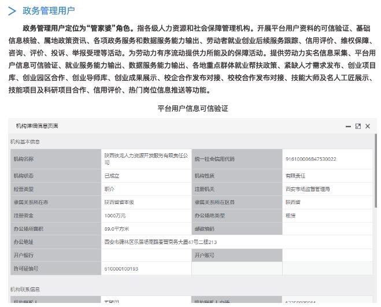Click the 机构名称 value field
Image resolution: width=381 pixels, height=307 pixels.
[146, 159]
